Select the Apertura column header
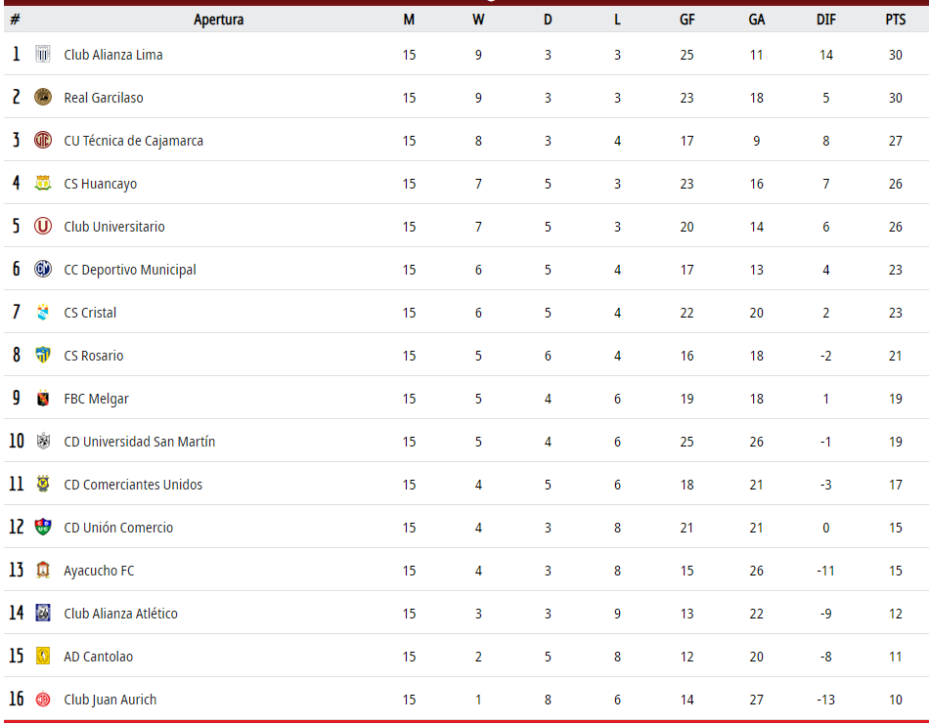The height and width of the screenshot is (723, 929). pyautogui.click(x=219, y=20)
